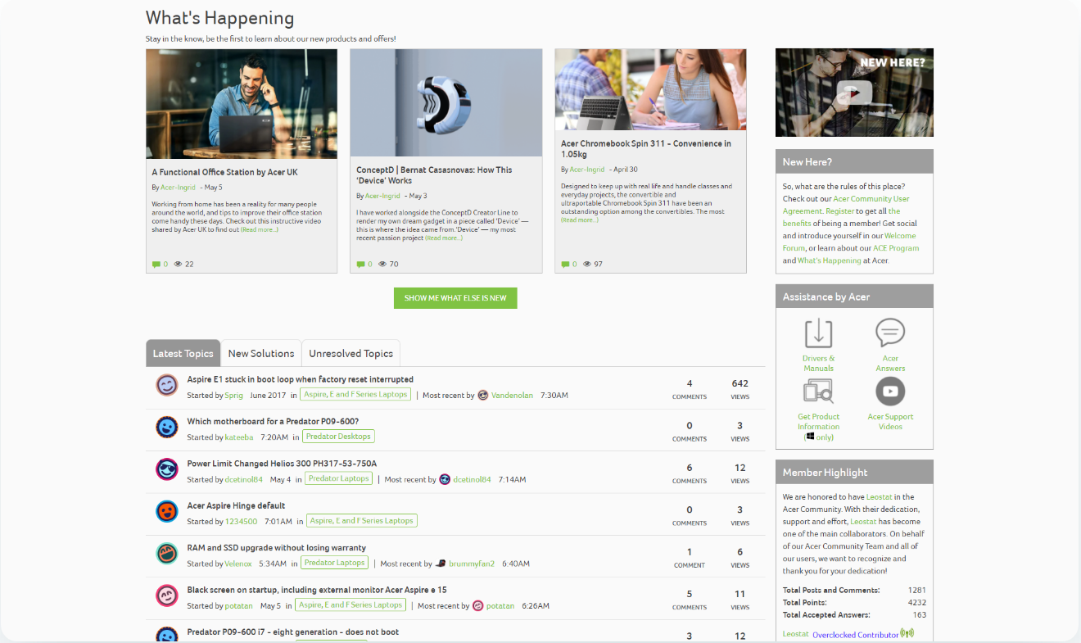Read more of the ConceptD article
1081x643 pixels.
point(444,238)
